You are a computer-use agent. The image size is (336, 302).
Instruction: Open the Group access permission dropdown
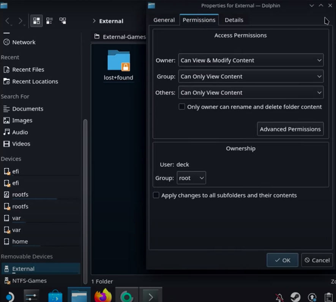pos(251,76)
